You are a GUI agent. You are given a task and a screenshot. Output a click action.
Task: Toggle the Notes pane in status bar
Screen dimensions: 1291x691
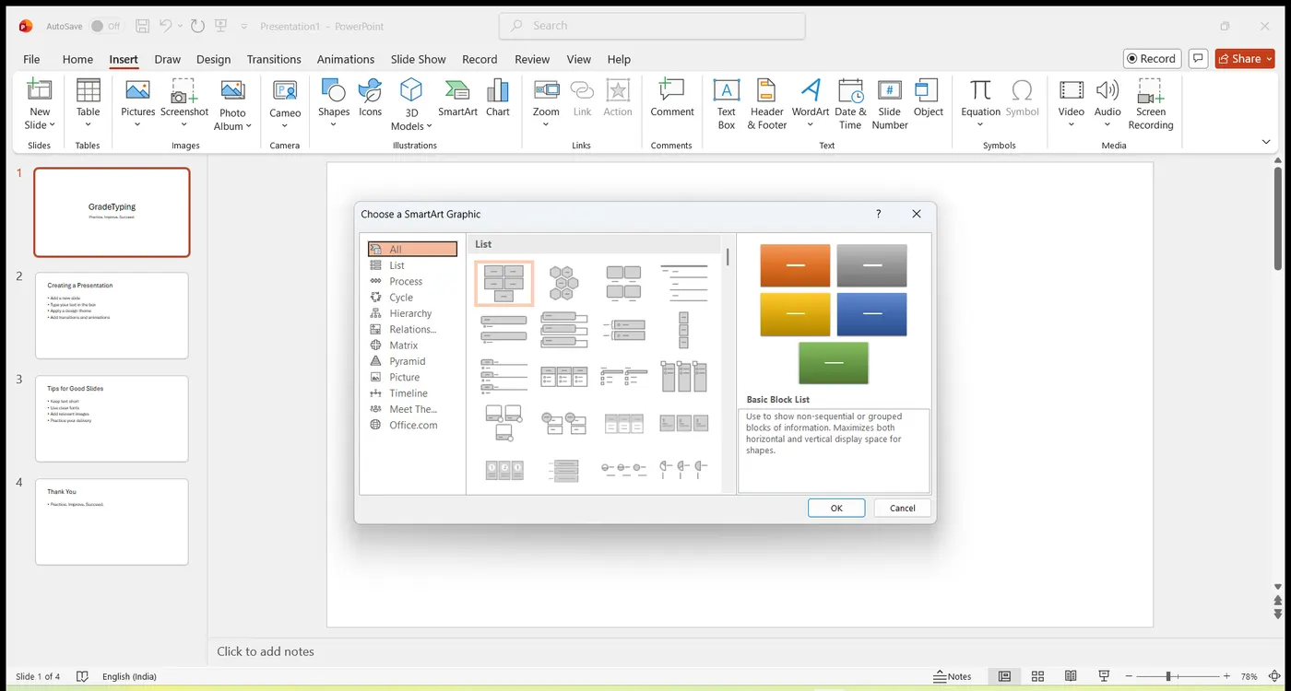pyautogui.click(x=953, y=676)
